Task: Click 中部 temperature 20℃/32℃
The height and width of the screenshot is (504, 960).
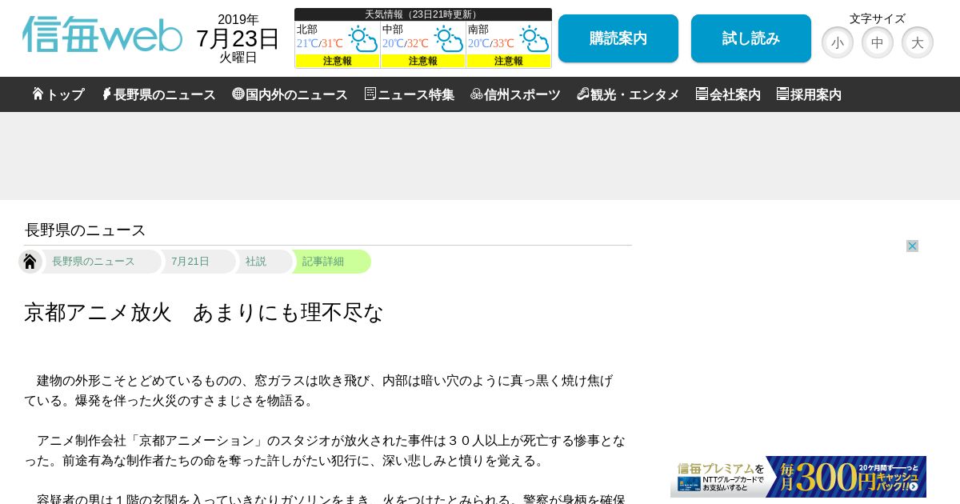Action: [406, 44]
